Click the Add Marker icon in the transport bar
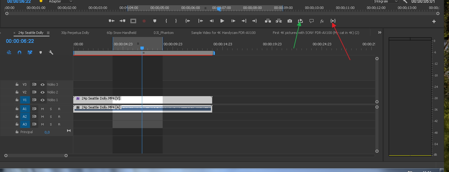Screen dimensions: 449x172 tap(155, 21)
